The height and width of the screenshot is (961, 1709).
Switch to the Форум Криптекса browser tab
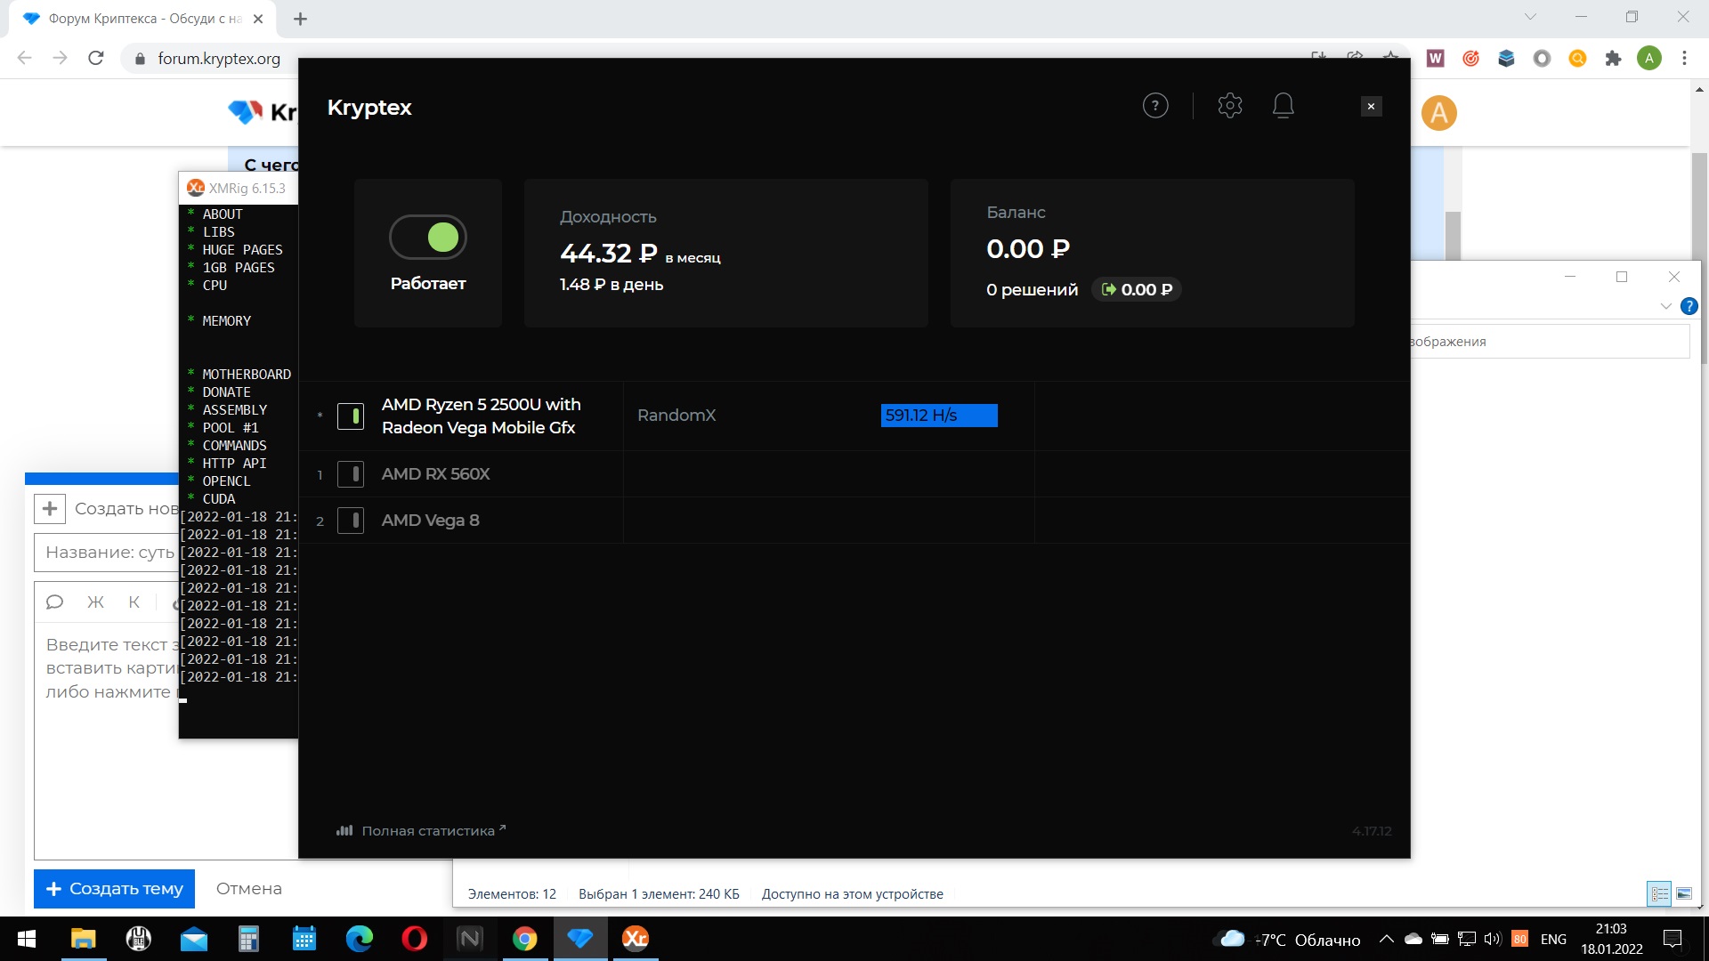142,19
